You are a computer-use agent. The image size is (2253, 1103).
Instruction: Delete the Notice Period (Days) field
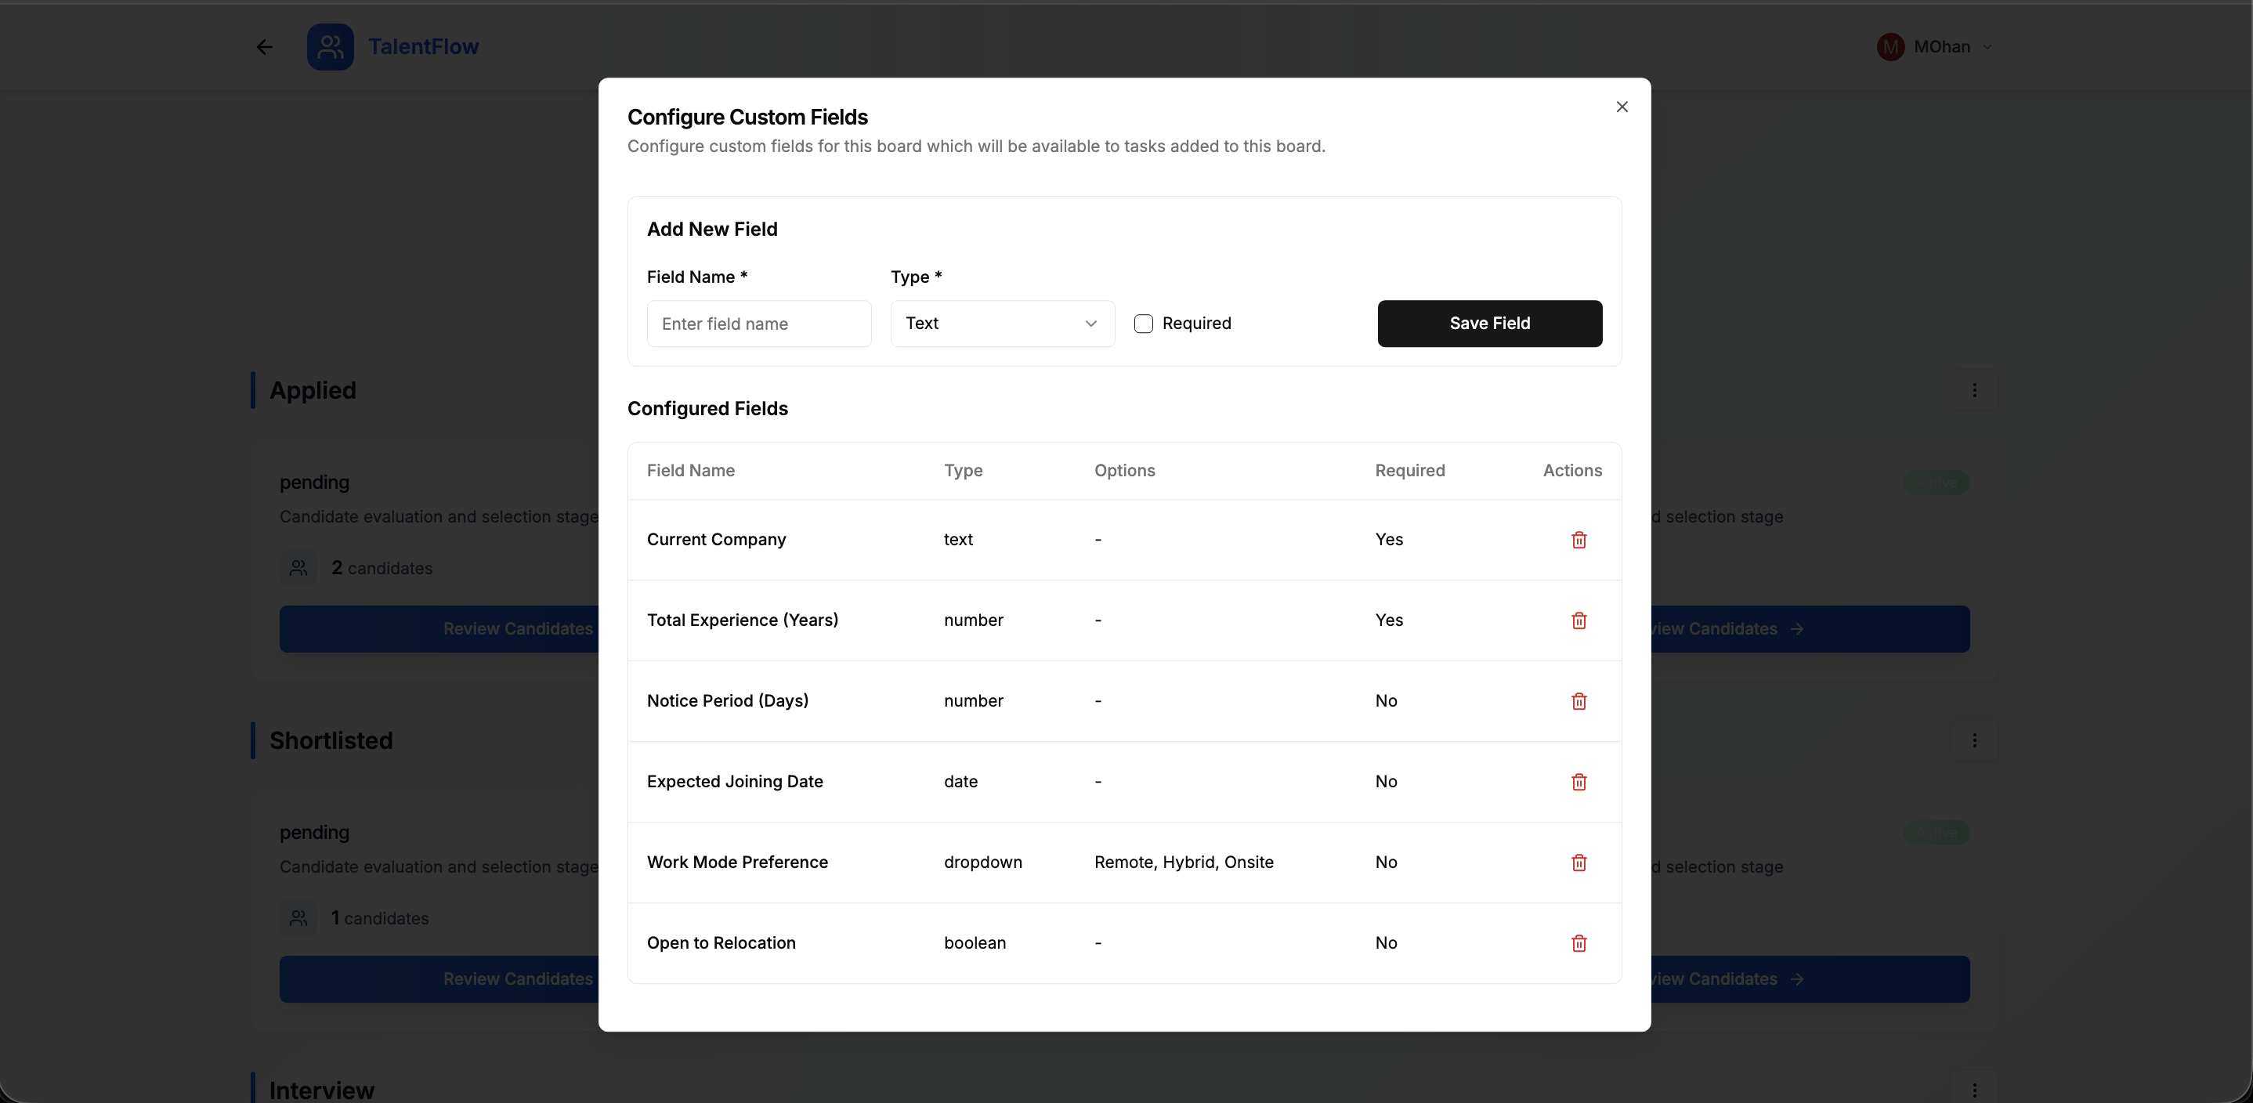1578,700
